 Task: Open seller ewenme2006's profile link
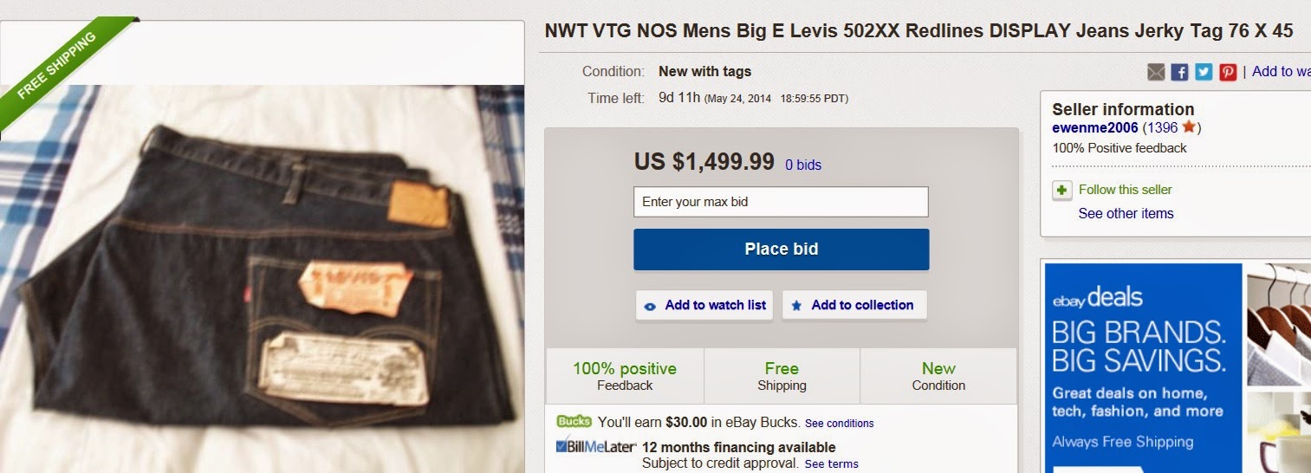[x=1095, y=127]
